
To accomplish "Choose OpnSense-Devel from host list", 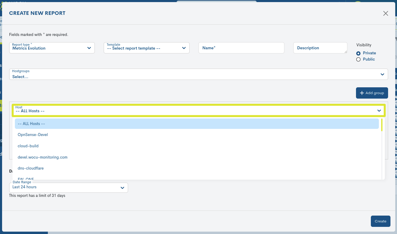I will (197, 135).
